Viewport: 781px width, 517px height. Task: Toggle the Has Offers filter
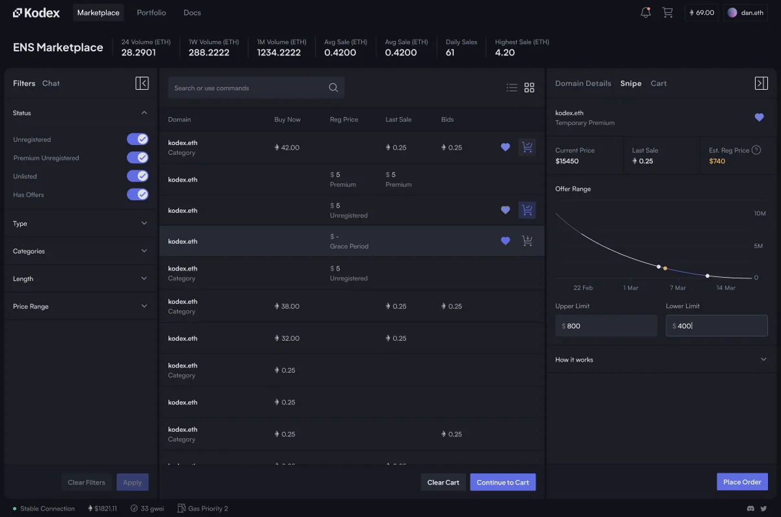137,194
